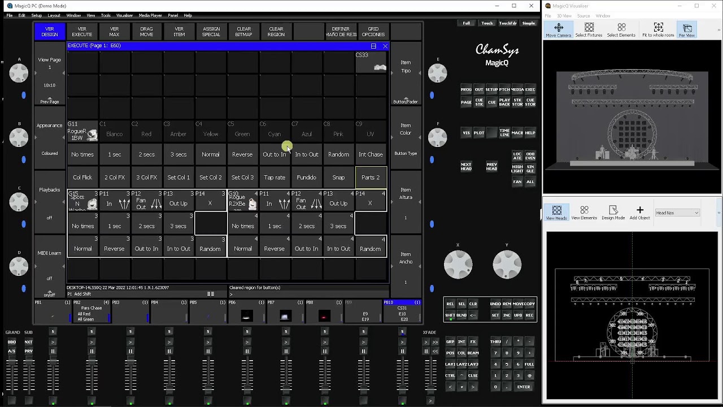The image size is (723, 407).
Task: Click Fit to whole room icon
Action: pos(658,30)
